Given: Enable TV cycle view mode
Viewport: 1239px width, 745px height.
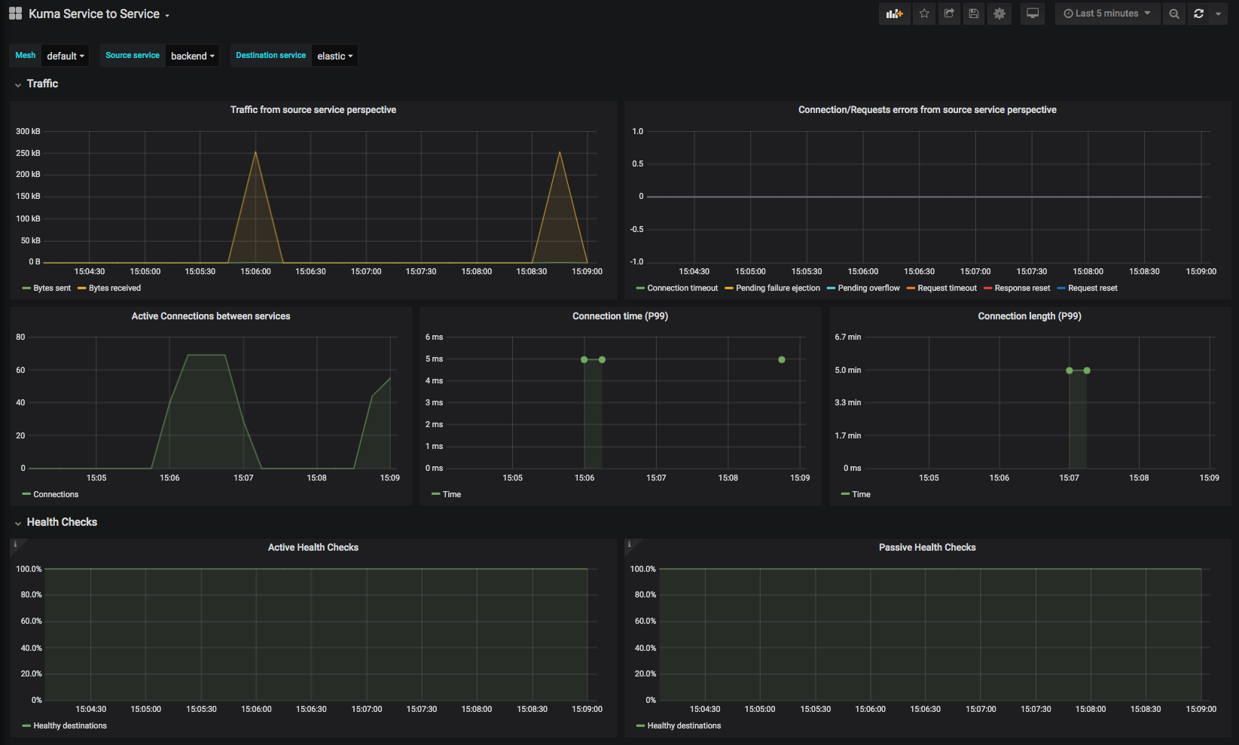Looking at the screenshot, I should (1032, 14).
